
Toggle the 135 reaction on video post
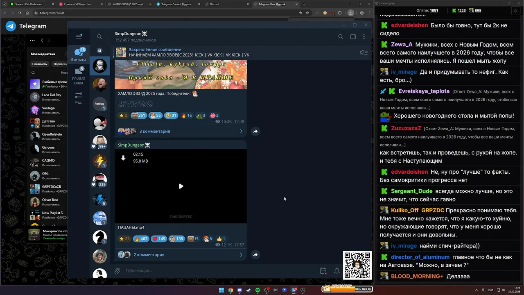[177, 238]
